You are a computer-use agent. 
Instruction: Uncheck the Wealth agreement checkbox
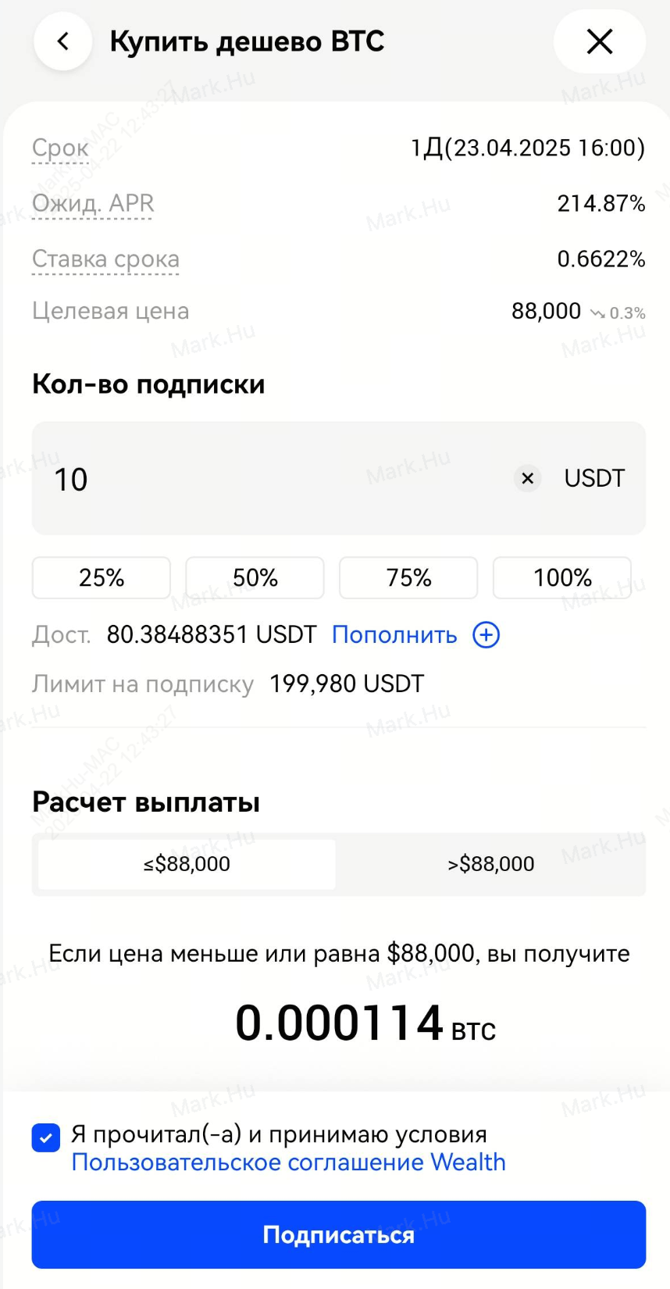pos(46,1137)
